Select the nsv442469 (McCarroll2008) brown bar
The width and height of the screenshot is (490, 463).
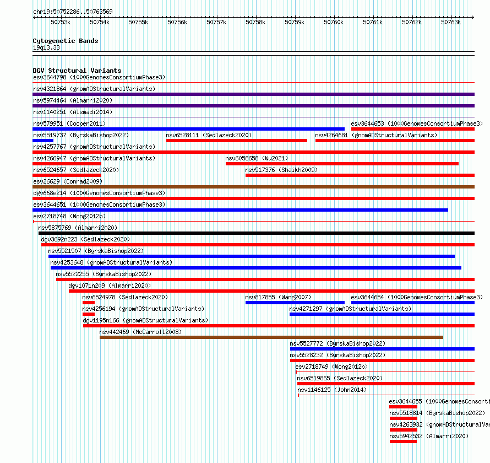coord(271,337)
